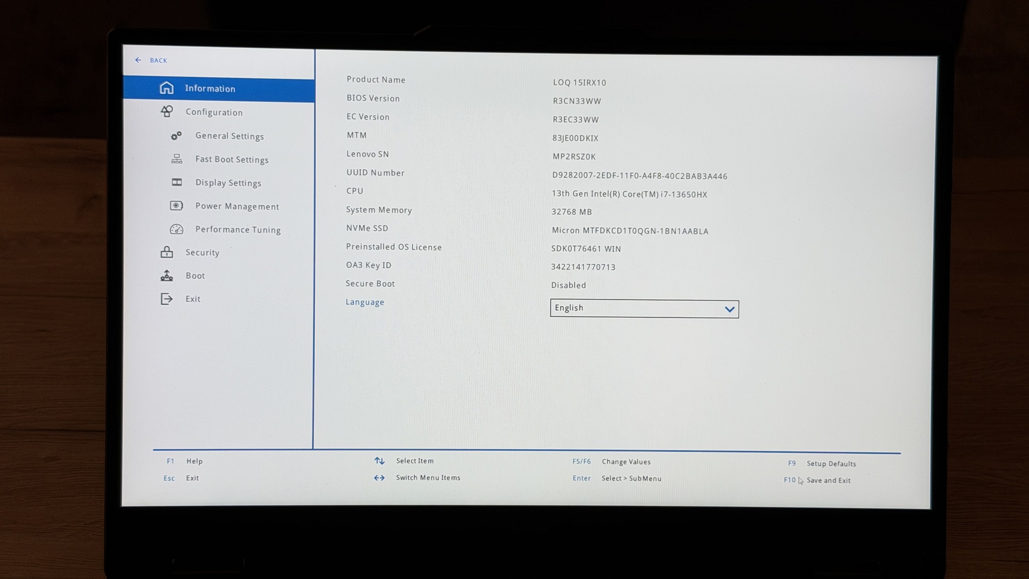This screenshot has height=579, width=1029.
Task: Click F9 Setup Defaults
Action: click(830, 464)
